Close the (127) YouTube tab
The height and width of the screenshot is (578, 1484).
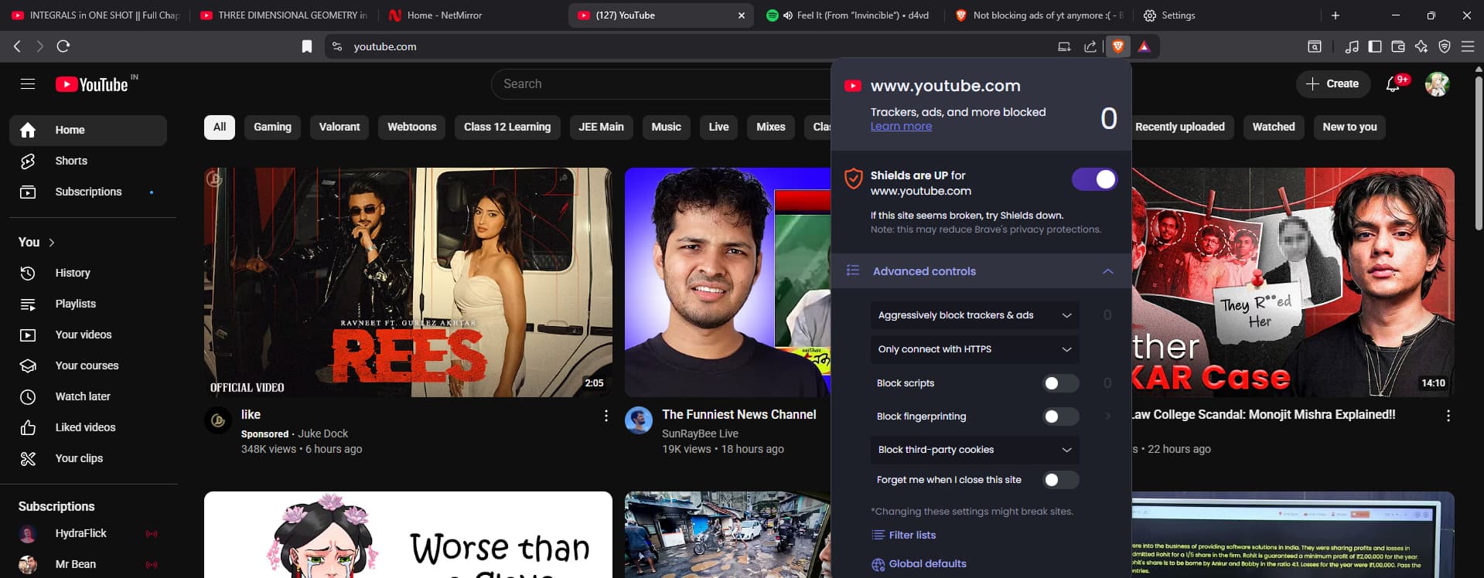(741, 15)
